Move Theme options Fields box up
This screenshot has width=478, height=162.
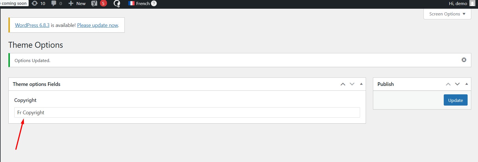point(343,84)
